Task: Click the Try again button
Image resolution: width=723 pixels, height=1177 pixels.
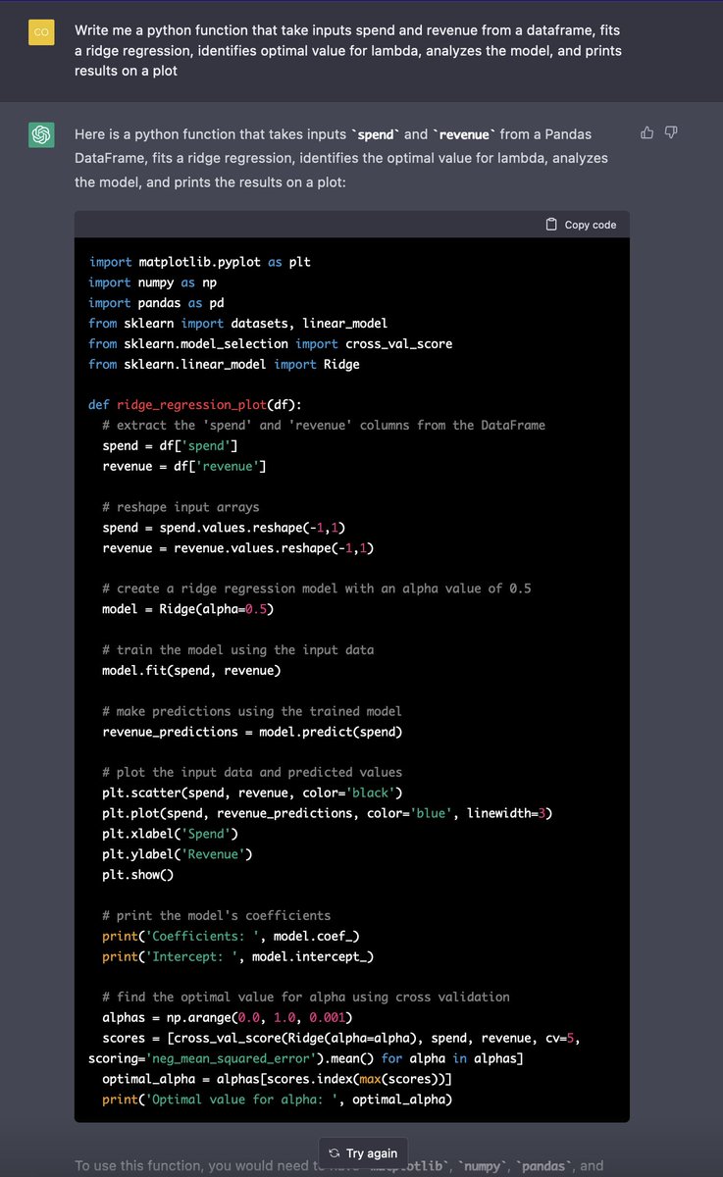Action: [x=363, y=1153]
